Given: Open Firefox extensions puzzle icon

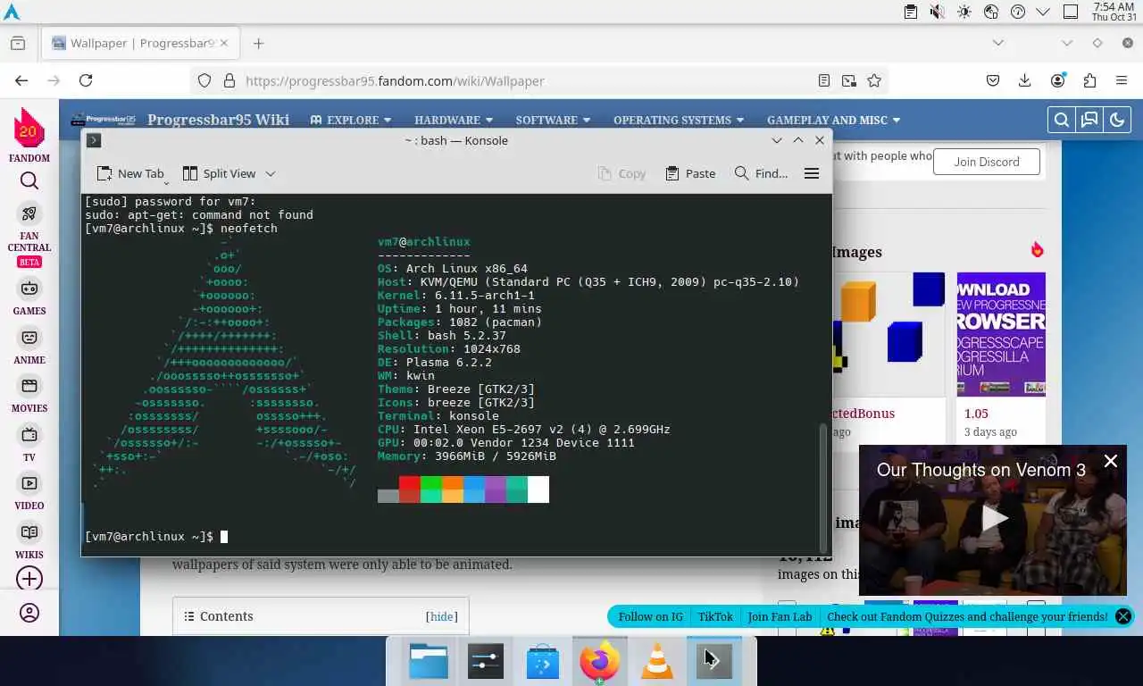Looking at the screenshot, I should pyautogui.click(x=1089, y=80).
